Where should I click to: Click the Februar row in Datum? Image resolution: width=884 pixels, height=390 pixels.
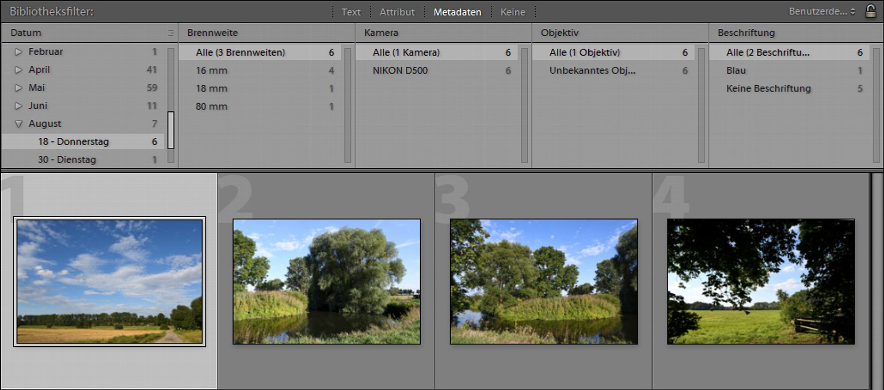pyautogui.click(x=83, y=52)
